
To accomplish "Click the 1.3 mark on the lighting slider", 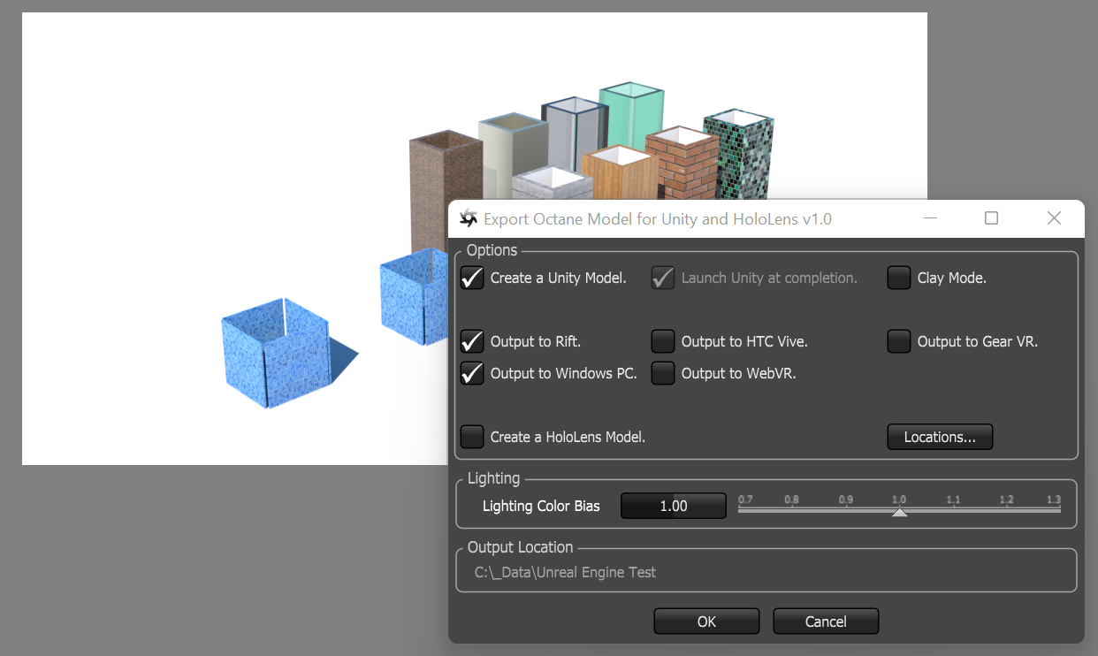I will point(1053,500).
